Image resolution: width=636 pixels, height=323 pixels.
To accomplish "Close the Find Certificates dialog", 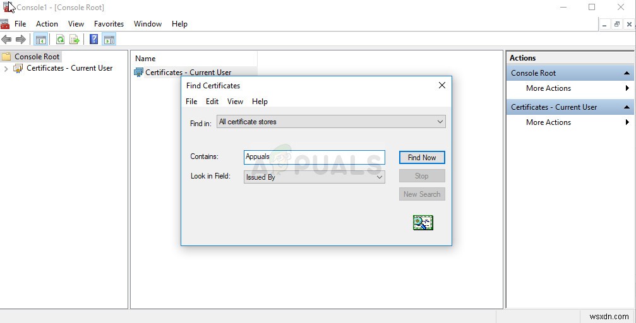I will 442,85.
